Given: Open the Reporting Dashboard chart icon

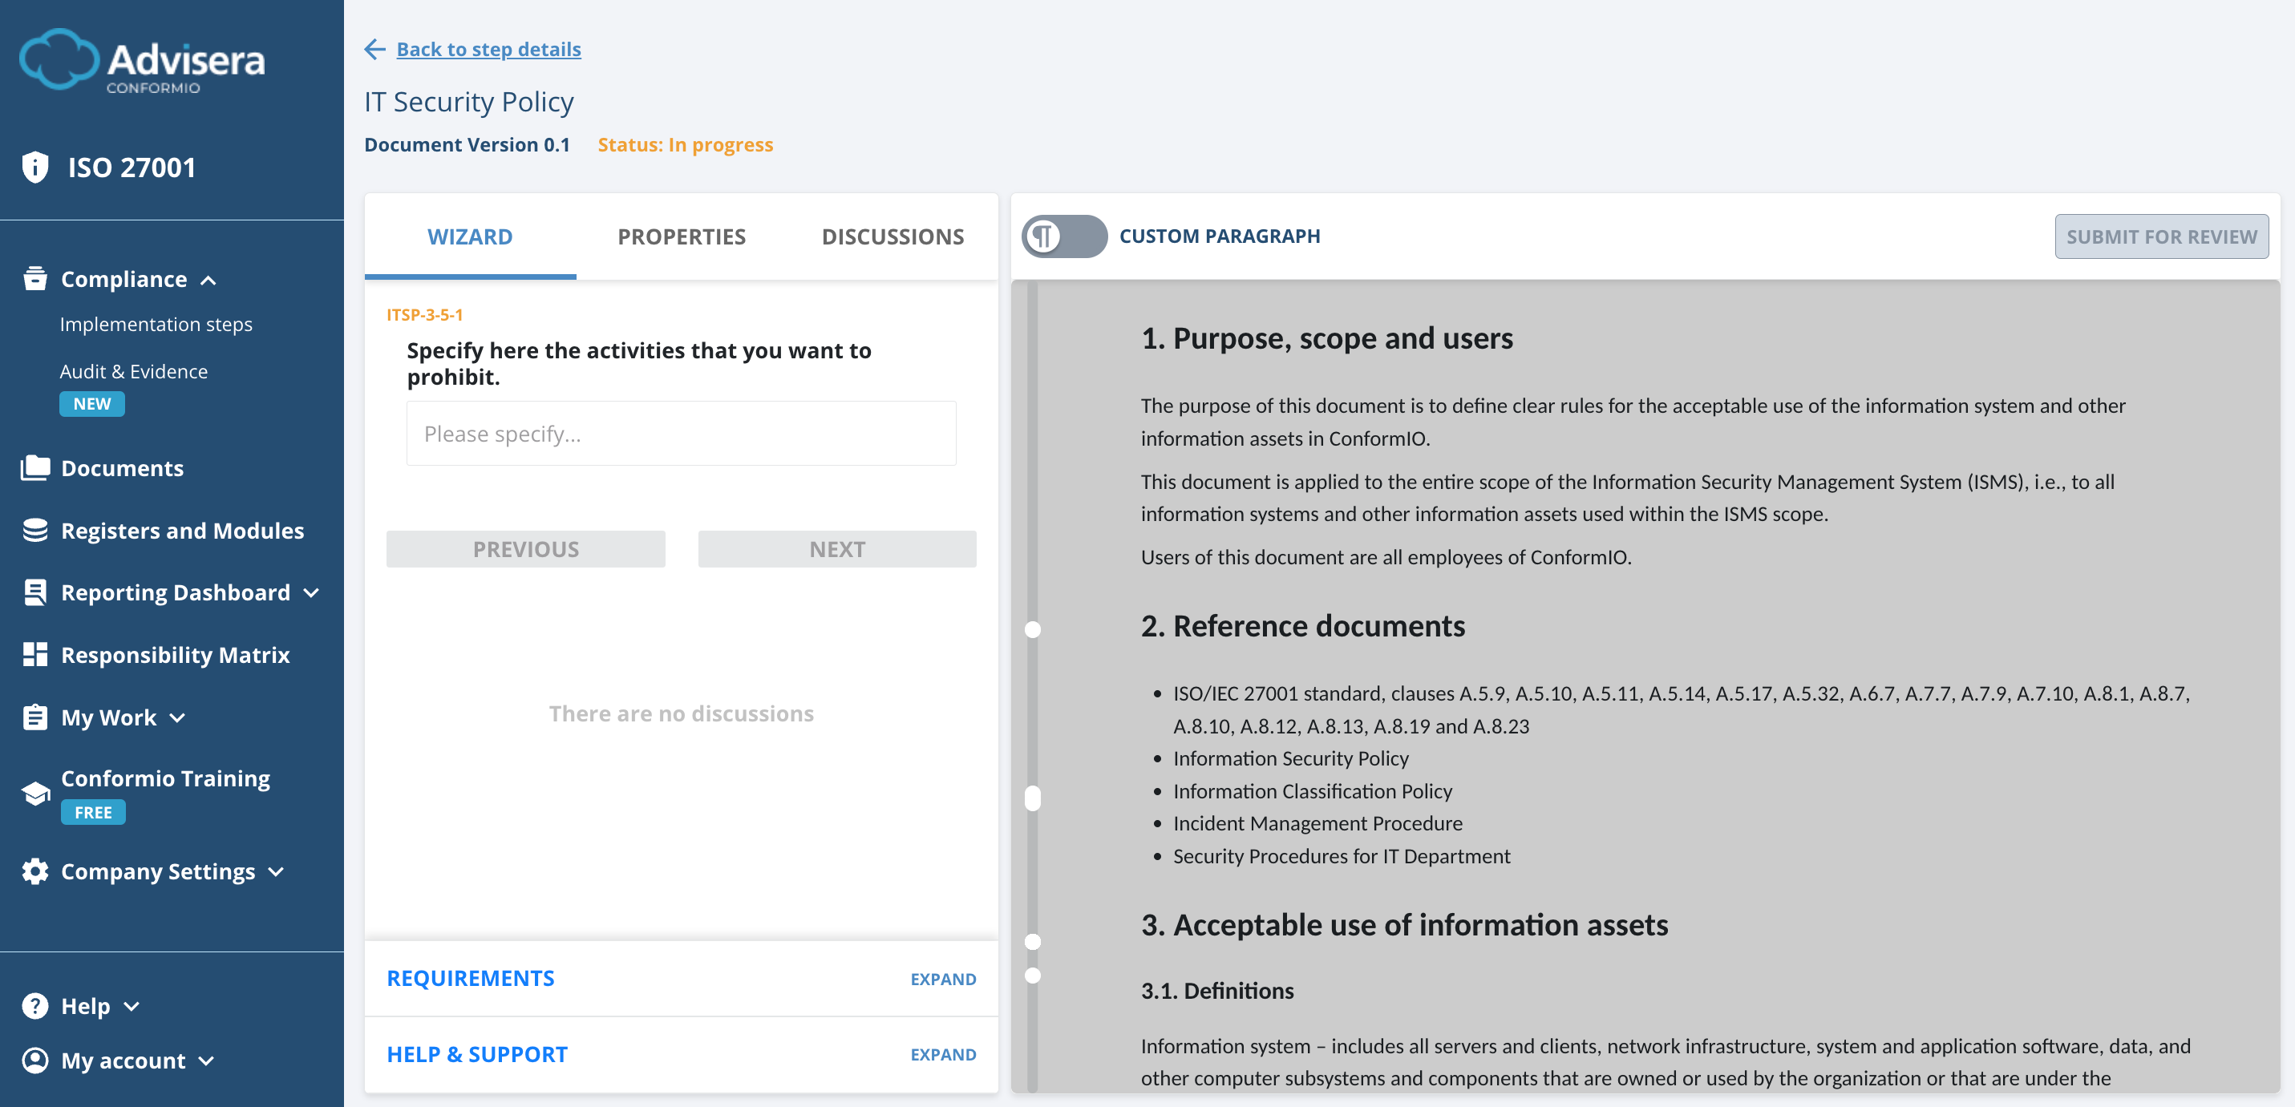Looking at the screenshot, I should pos(34,592).
